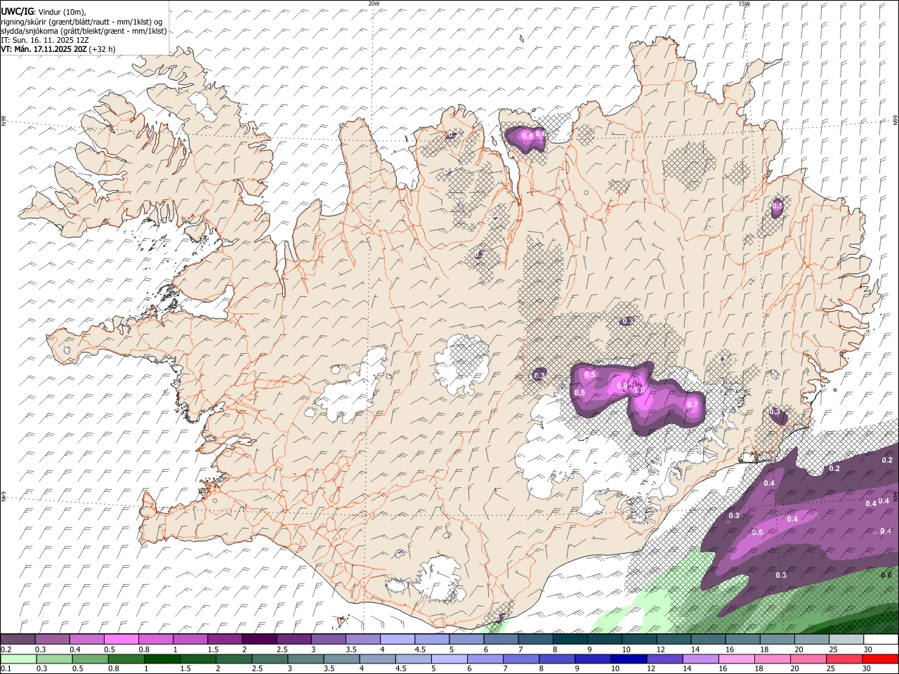The height and width of the screenshot is (674, 899).
Task: Select the dark teal swatch starting at 8 in the upper scale
Action: [x=570, y=640]
